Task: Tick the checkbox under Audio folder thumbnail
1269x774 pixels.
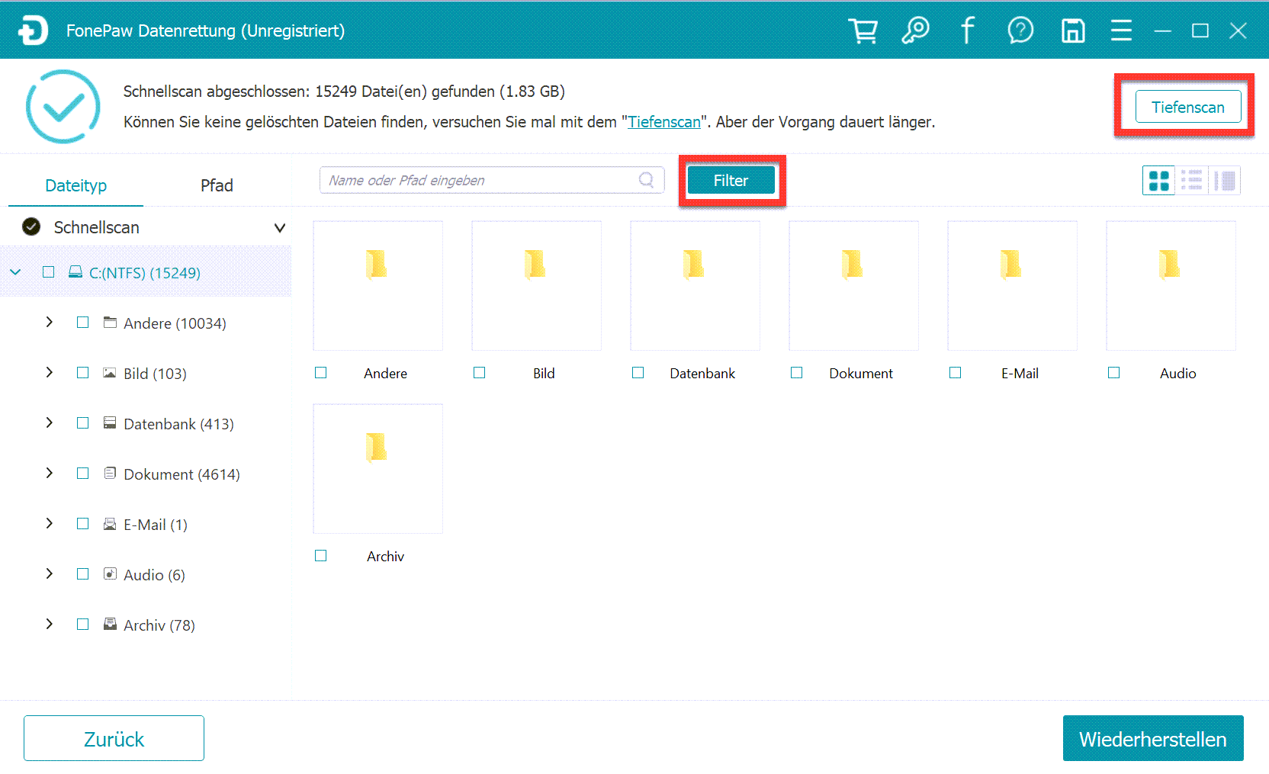Action: click(1114, 373)
